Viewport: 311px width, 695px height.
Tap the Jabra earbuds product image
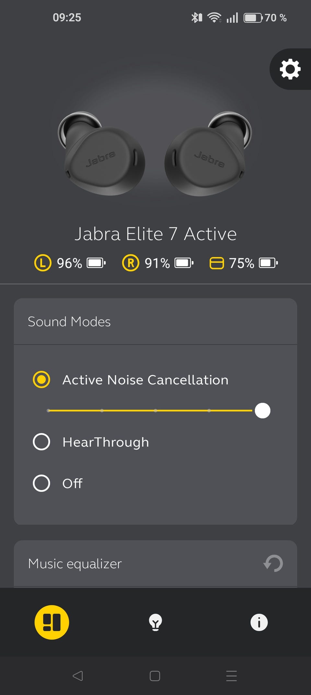point(155,154)
